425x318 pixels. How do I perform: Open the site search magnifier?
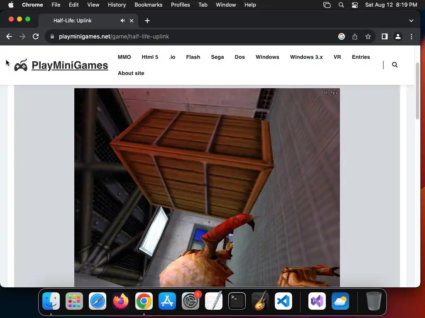[395, 65]
